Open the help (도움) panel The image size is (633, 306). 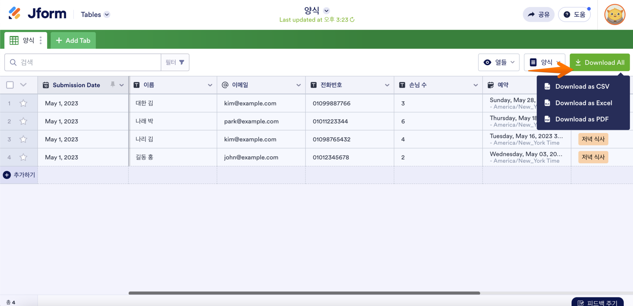tap(575, 14)
